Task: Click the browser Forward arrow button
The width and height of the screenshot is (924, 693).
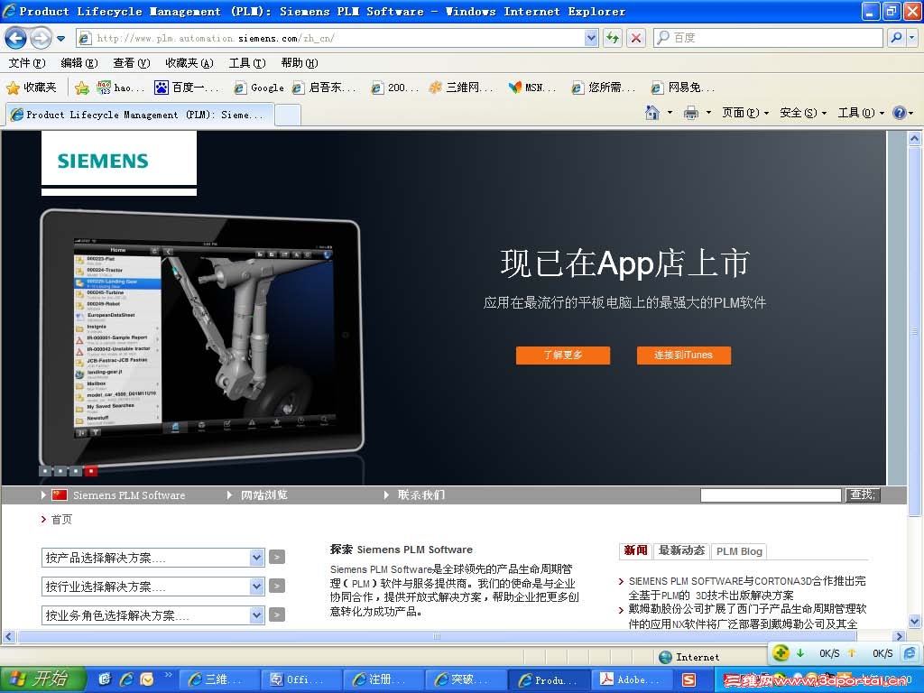Action: tap(40, 38)
